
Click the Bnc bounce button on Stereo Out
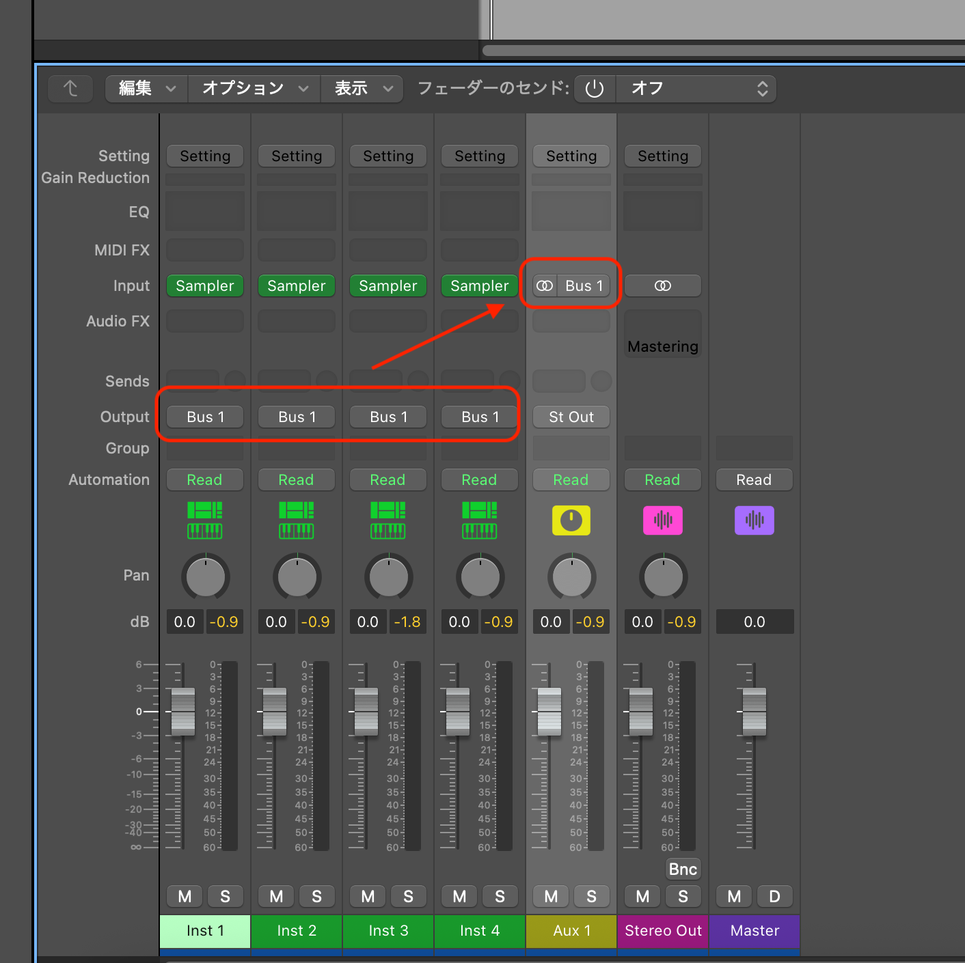pyautogui.click(x=683, y=869)
